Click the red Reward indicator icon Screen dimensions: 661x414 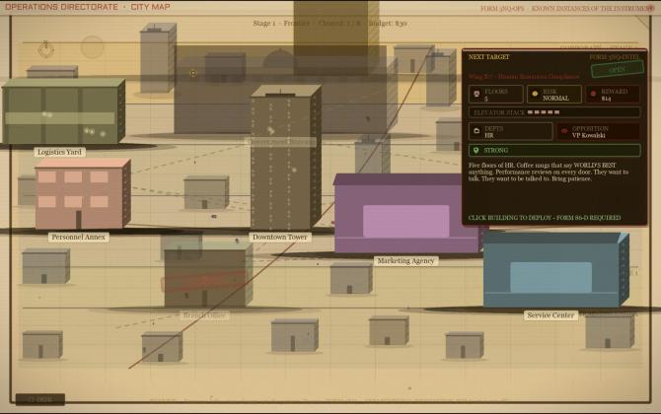(x=593, y=94)
